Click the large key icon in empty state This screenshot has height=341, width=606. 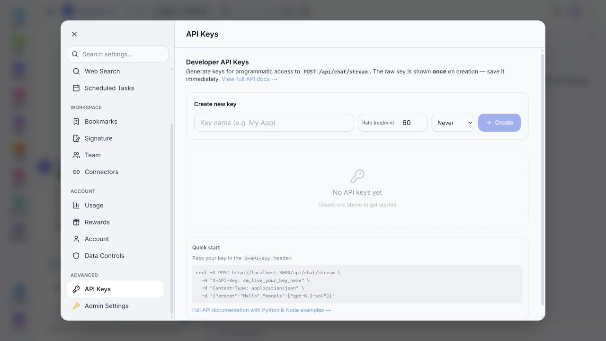[x=357, y=176]
